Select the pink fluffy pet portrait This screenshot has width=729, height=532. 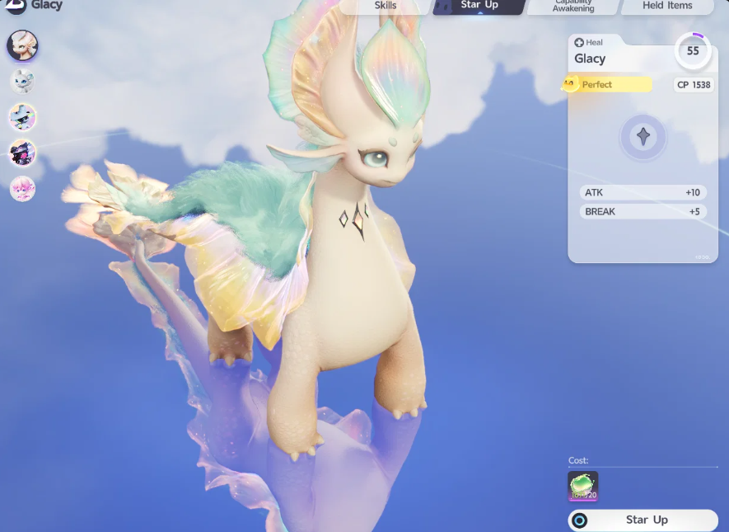coord(22,189)
